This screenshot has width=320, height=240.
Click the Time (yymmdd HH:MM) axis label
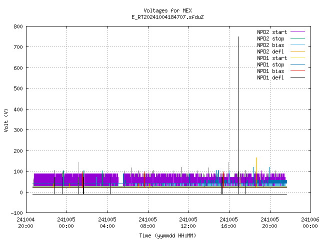(167, 235)
